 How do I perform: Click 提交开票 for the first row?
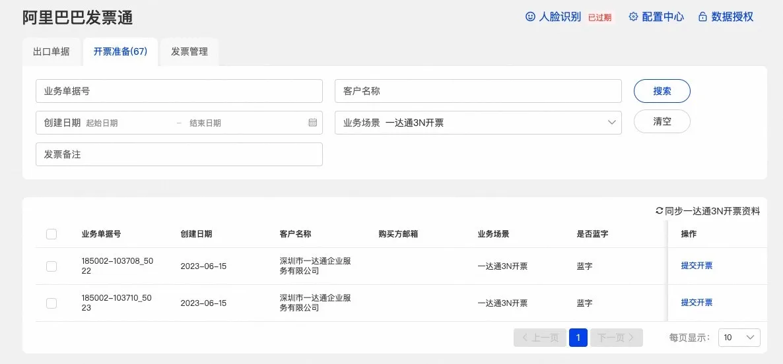click(697, 266)
